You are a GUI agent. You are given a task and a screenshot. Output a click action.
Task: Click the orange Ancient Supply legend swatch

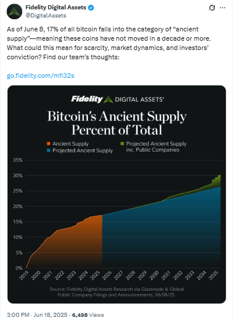click(48, 144)
